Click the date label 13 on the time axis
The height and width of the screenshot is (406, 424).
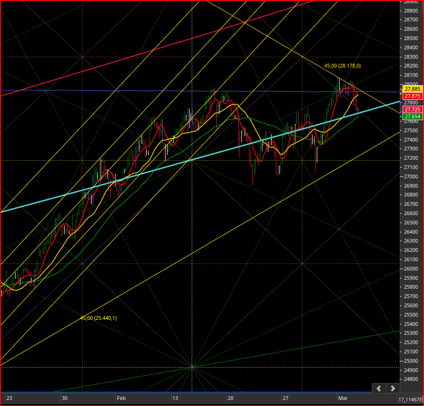[175, 398]
